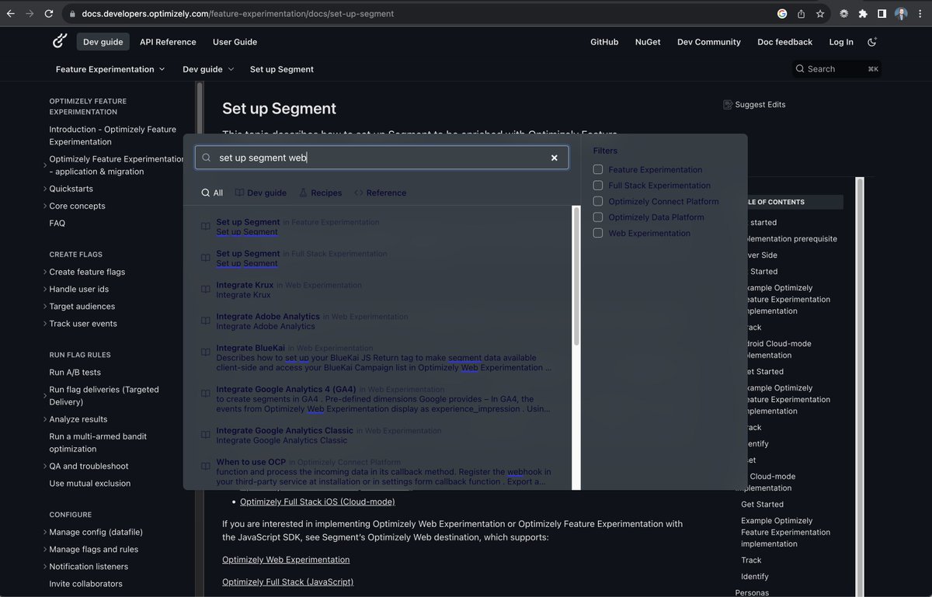Open FAQ sidebar item

click(57, 223)
